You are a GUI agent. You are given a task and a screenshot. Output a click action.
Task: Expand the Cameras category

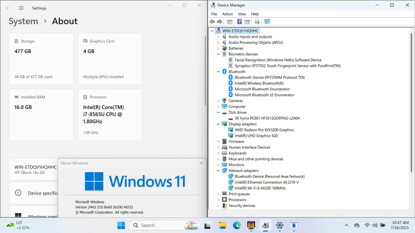pyautogui.click(x=218, y=101)
